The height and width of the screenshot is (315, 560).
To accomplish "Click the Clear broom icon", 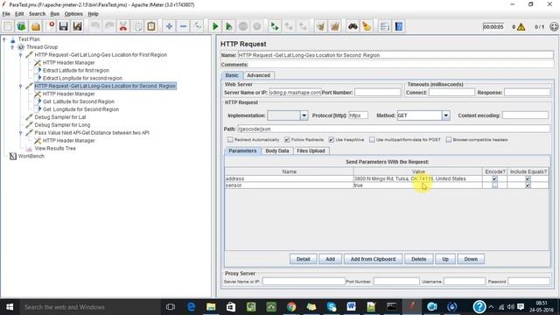I will (321, 26).
